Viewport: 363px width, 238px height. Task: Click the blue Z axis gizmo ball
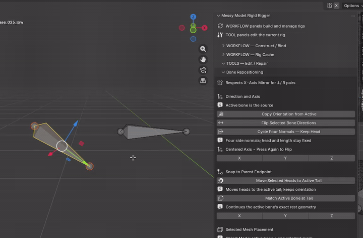click(193, 17)
